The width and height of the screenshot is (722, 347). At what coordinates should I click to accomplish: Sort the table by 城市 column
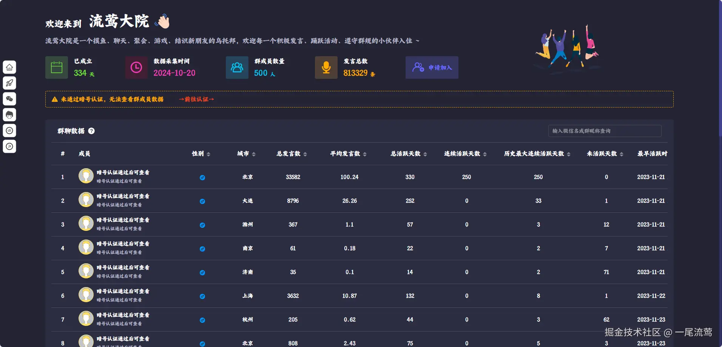pos(254,154)
